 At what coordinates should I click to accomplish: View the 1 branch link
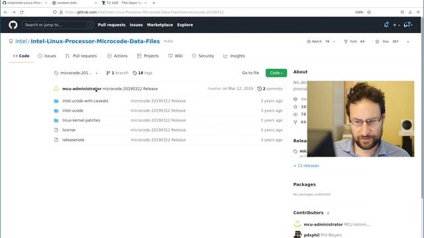pyautogui.click(x=117, y=73)
